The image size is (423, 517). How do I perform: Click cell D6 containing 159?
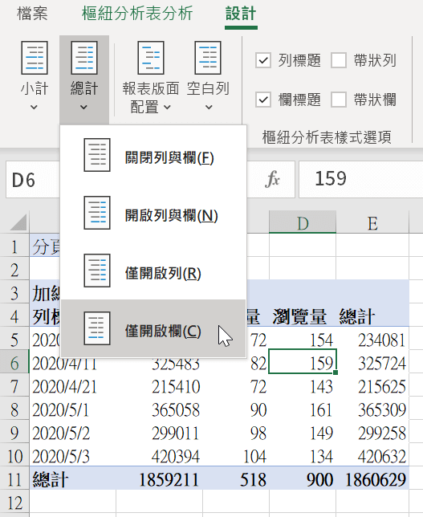click(303, 362)
